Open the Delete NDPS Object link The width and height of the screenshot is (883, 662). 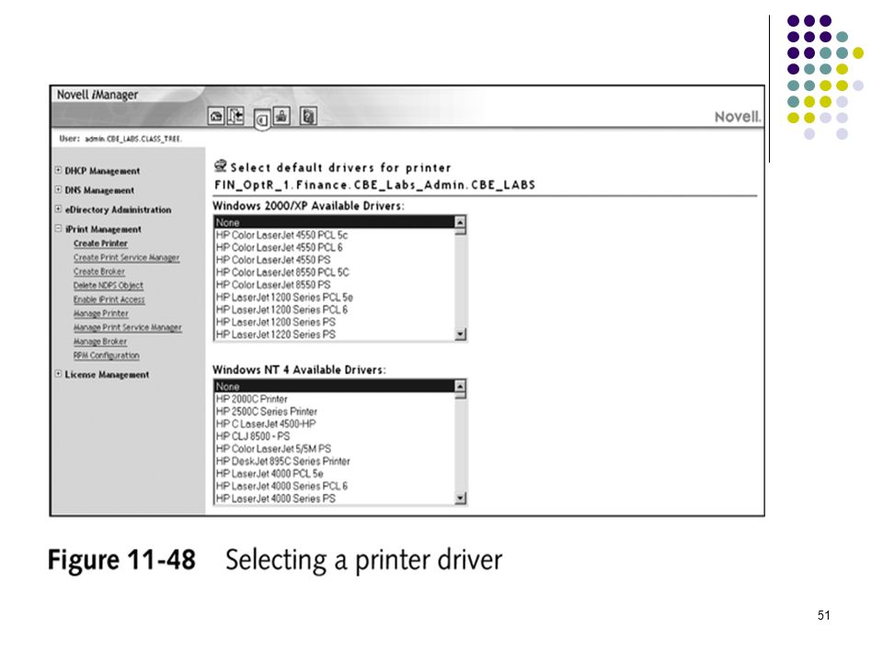coord(109,285)
